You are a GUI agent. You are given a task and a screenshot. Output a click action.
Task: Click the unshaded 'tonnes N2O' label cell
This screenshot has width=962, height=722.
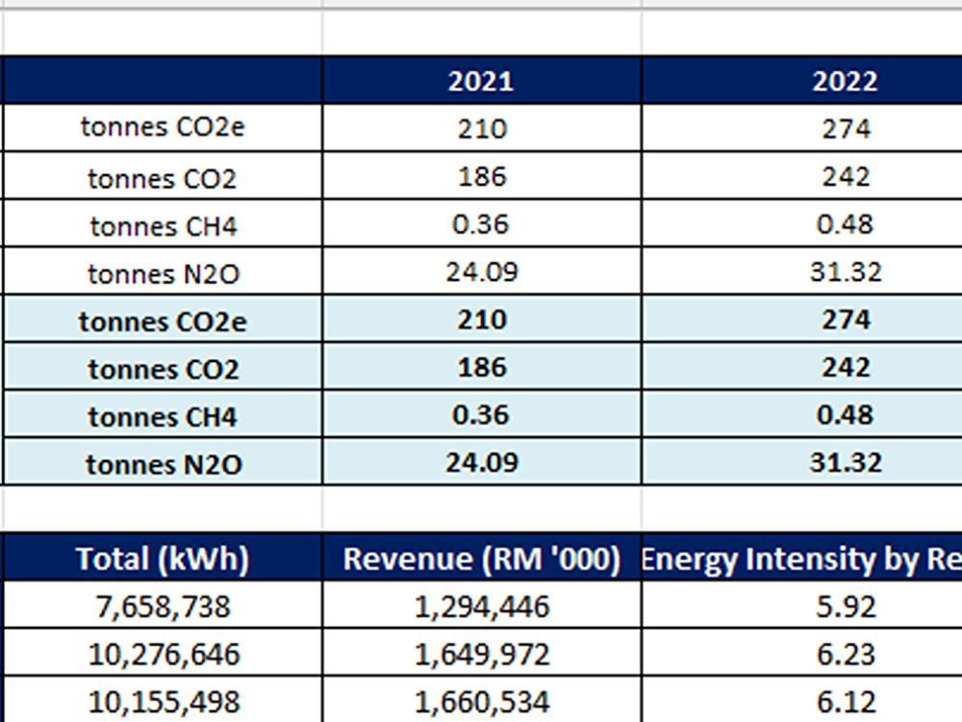[163, 271]
